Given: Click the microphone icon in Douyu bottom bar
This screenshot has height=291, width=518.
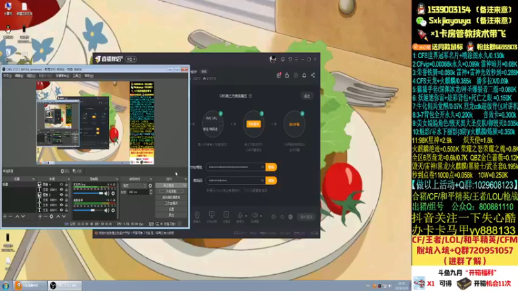Looking at the screenshot, I should point(240,215).
